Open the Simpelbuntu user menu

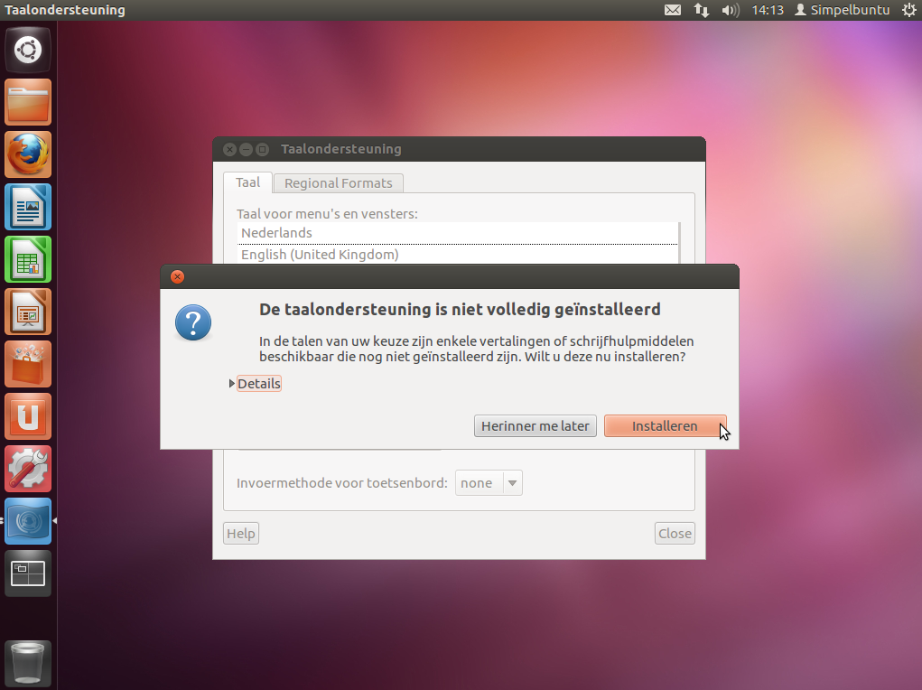click(x=842, y=10)
